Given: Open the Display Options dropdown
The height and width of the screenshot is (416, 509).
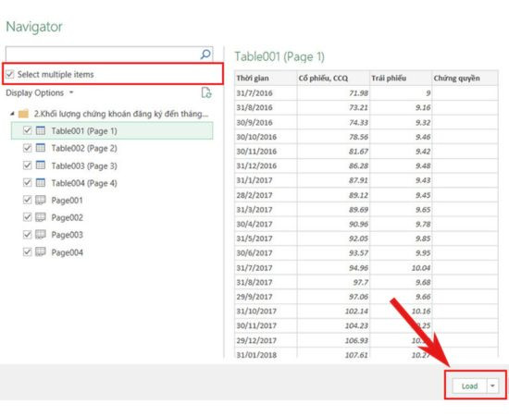Looking at the screenshot, I should (40, 93).
